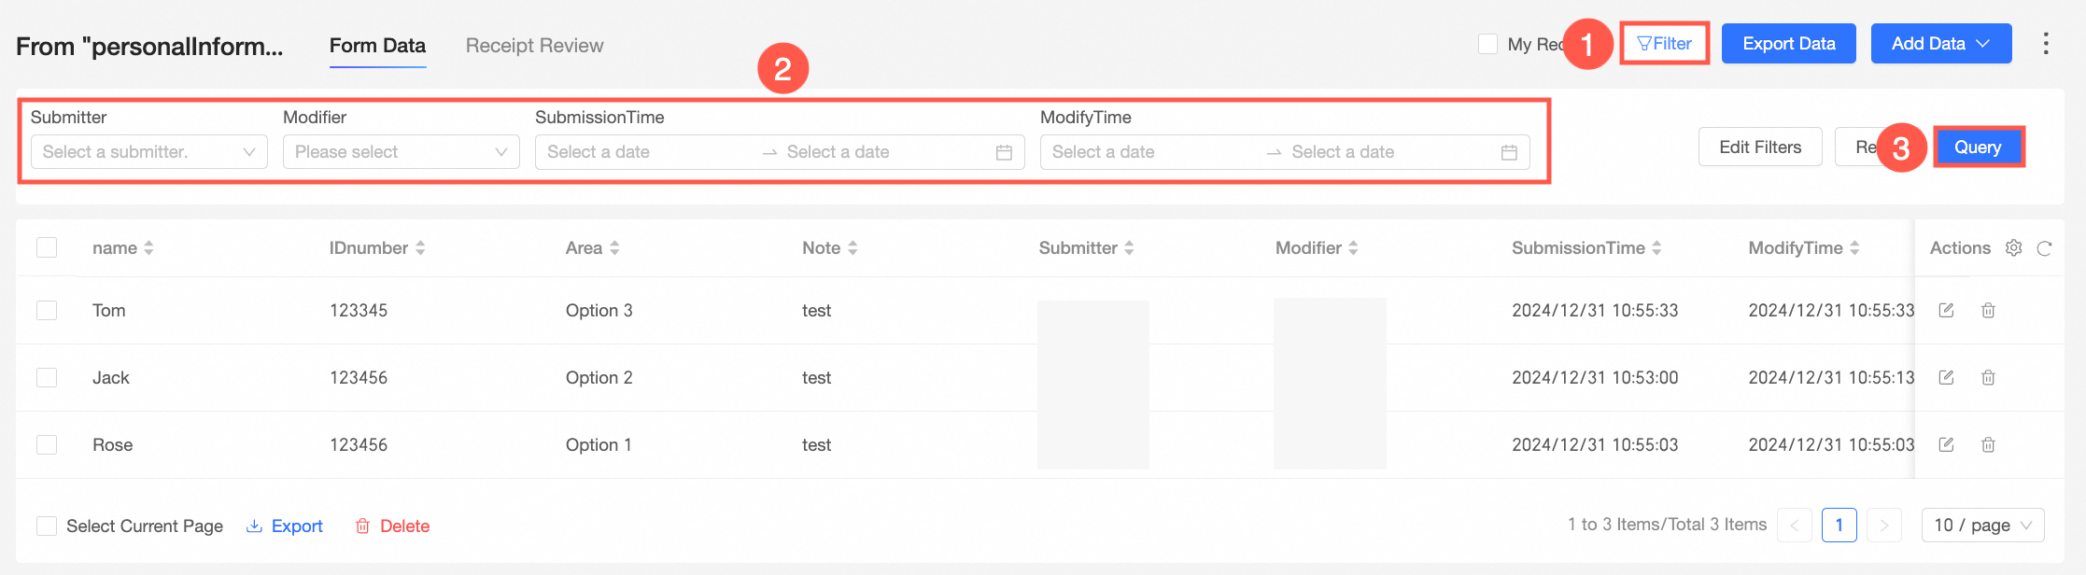Click the edit icon for Tom's row
2086x575 pixels.
(x=1946, y=311)
